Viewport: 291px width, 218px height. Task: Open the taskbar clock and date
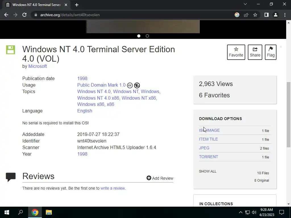pos(267,212)
